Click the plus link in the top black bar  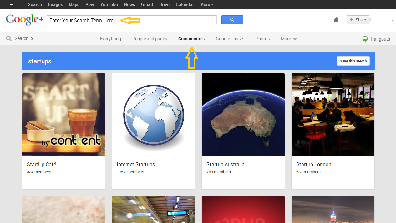click(11, 5)
